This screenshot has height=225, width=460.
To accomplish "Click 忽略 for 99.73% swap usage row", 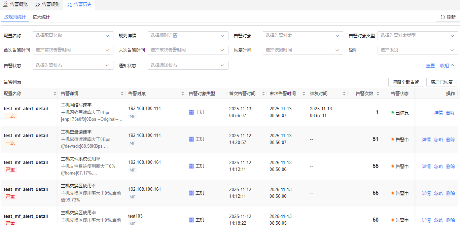I will pyautogui.click(x=438, y=193).
